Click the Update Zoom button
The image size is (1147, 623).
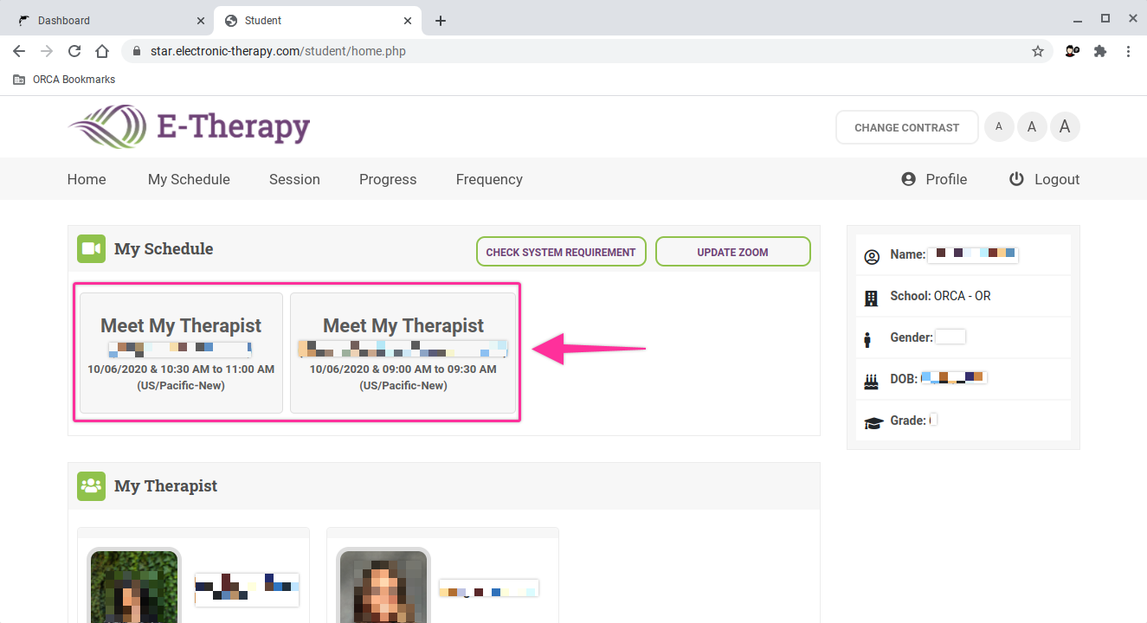[732, 252]
